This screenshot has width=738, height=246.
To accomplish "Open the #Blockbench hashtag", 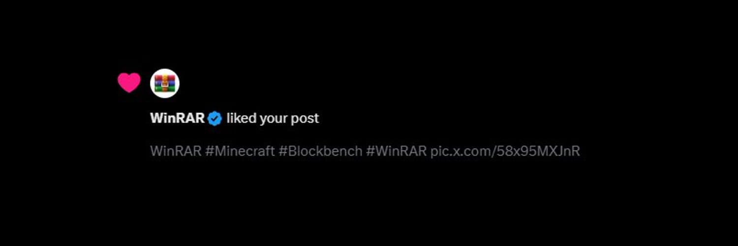I will [x=320, y=151].
